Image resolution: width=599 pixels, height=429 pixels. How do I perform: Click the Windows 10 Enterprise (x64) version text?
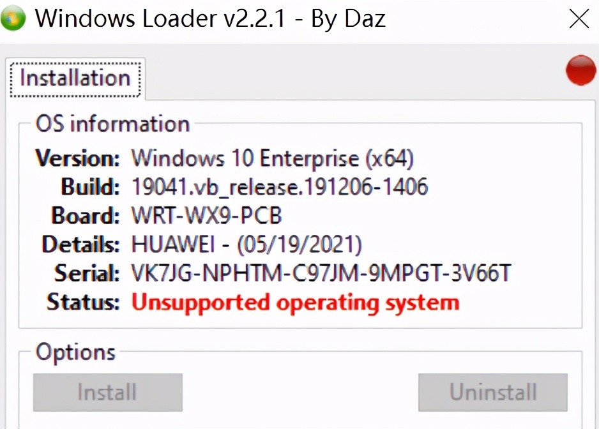pyautogui.click(x=273, y=158)
